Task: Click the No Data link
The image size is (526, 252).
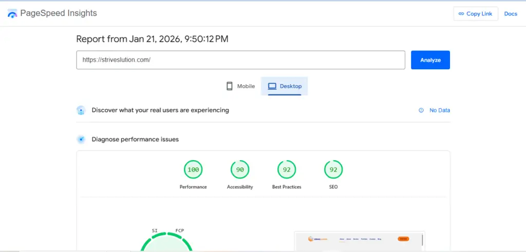Action: tap(440, 110)
